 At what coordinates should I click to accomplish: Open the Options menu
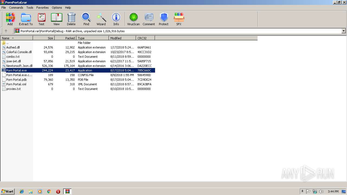tap(57, 8)
